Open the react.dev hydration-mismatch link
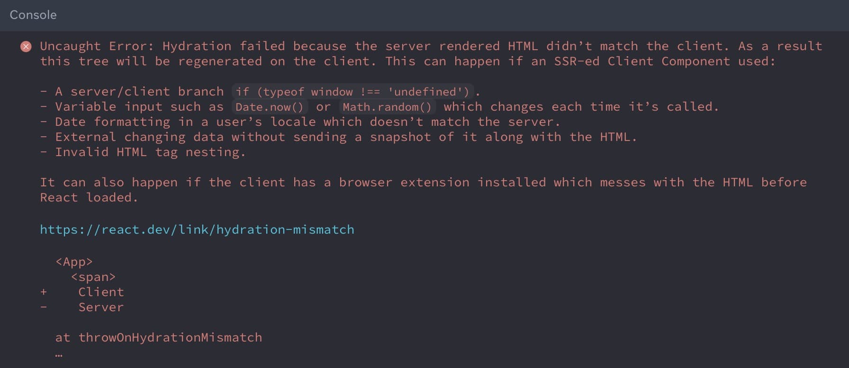849x368 pixels. [197, 230]
